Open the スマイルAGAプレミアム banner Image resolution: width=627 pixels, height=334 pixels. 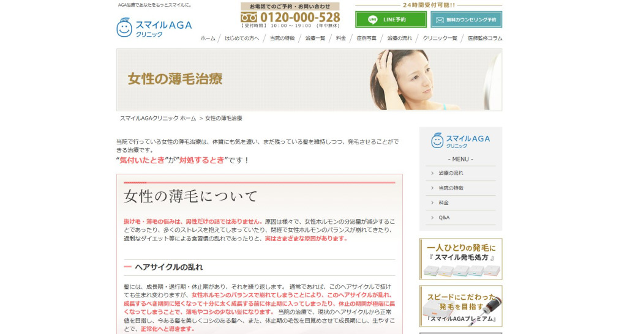(460, 306)
